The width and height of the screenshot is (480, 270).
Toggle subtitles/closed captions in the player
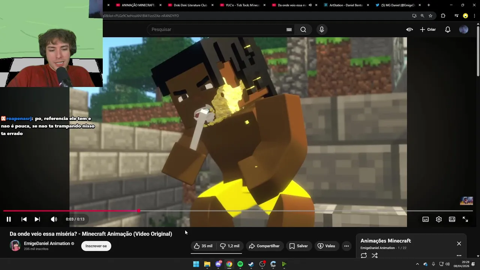[x=426, y=219]
